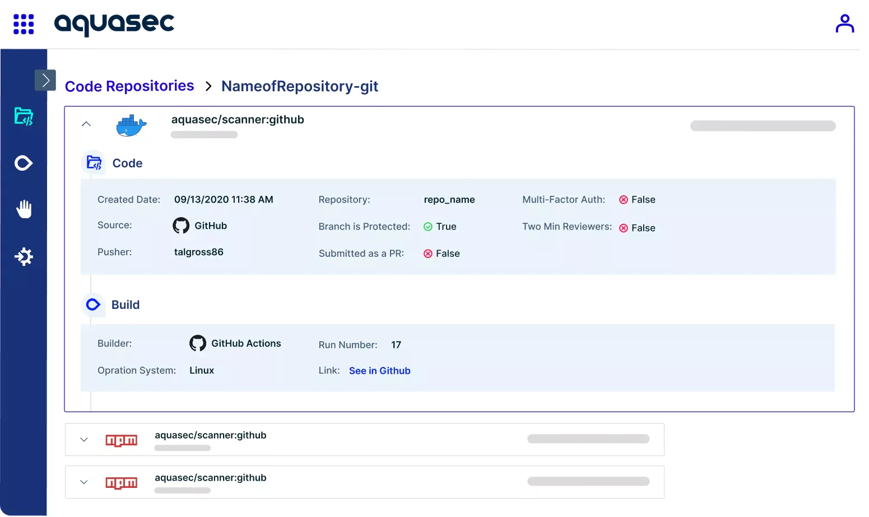Image resolution: width=869 pixels, height=517 pixels.
Task: Click the aquasec logo
Action: pos(114,24)
